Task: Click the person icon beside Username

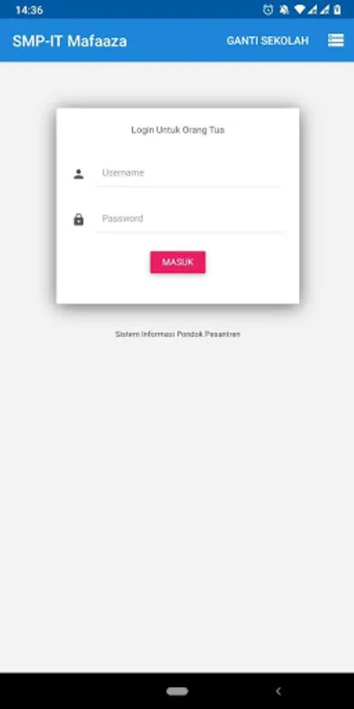Action: 79,174
